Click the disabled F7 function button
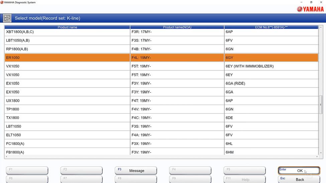This screenshot has height=183, width=326. [82, 179]
